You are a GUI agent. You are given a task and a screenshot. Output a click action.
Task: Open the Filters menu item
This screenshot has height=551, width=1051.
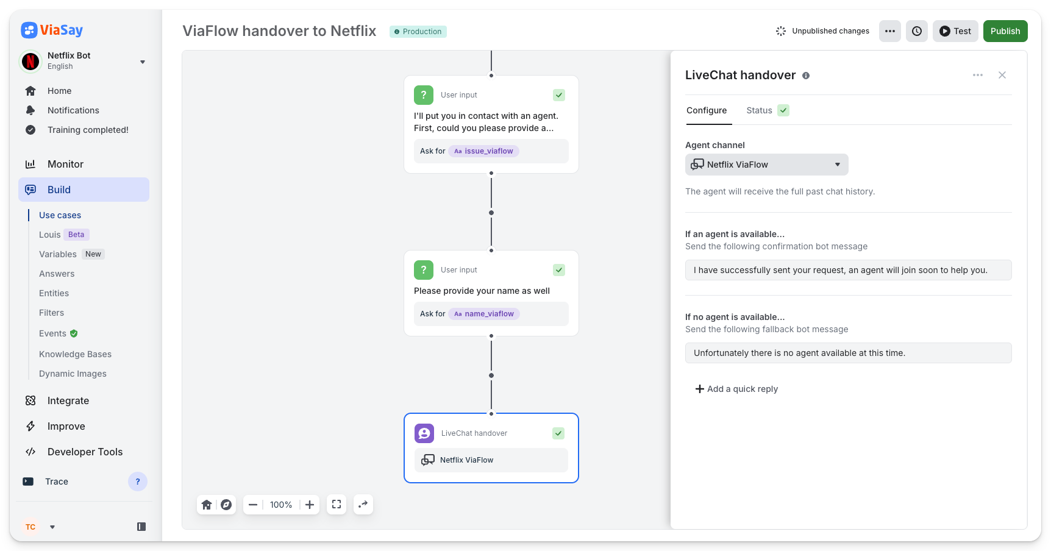click(51, 313)
